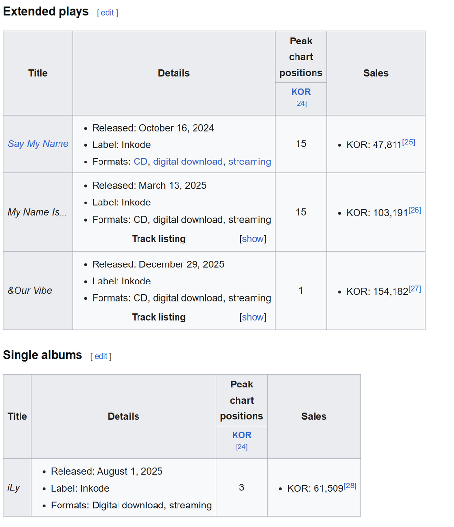Open the digital download link
The width and height of the screenshot is (454, 527).
(188, 162)
